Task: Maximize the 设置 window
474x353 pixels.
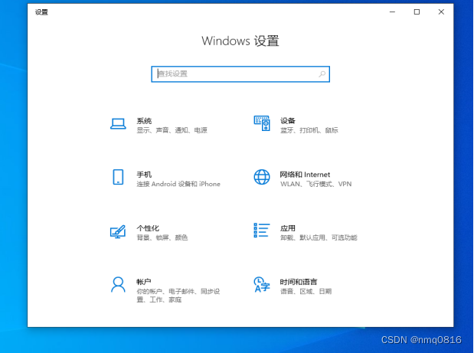Action: click(x=417, y=11)
